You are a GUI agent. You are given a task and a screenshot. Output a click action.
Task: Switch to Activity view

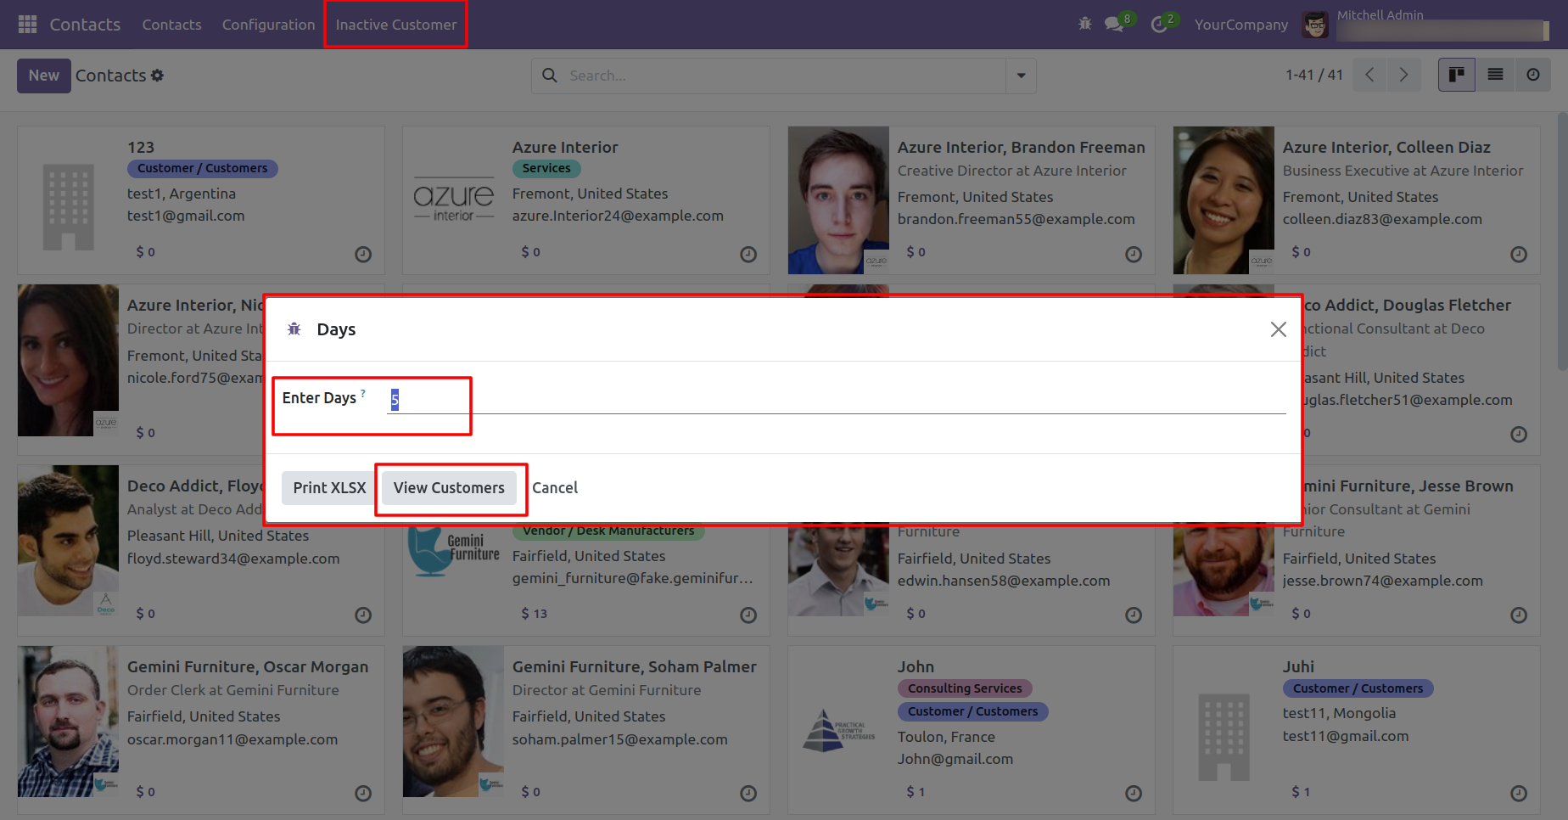point(1532,75)
